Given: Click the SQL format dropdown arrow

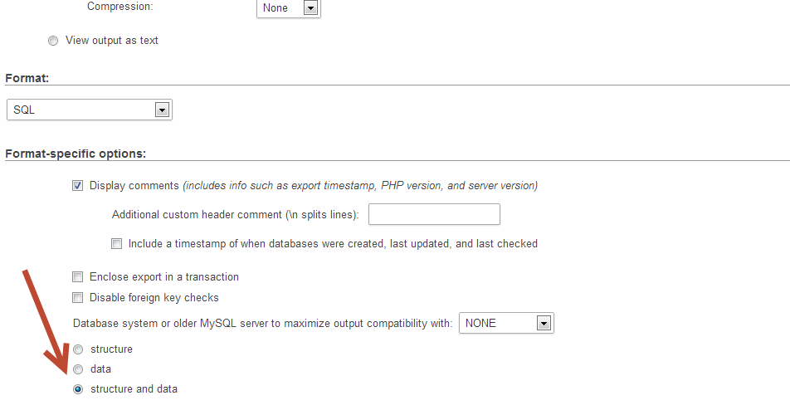Looking at the screenshot, I should pyautogui.click(x=162, y=110).
